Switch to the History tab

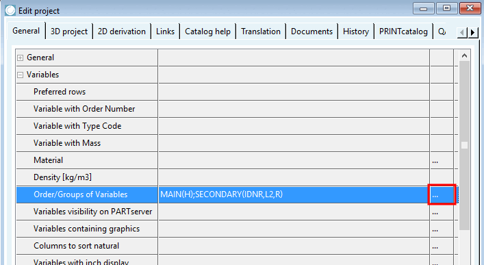click(x=356, y=31)
